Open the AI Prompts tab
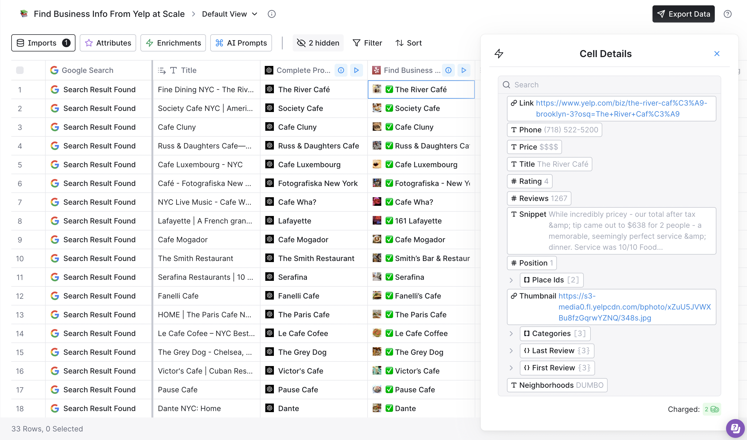The image size is (747, 440). (241, 43)
